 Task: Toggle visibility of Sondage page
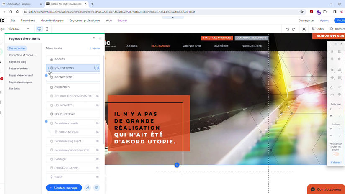pyautogui.click(x=97, y=159)
